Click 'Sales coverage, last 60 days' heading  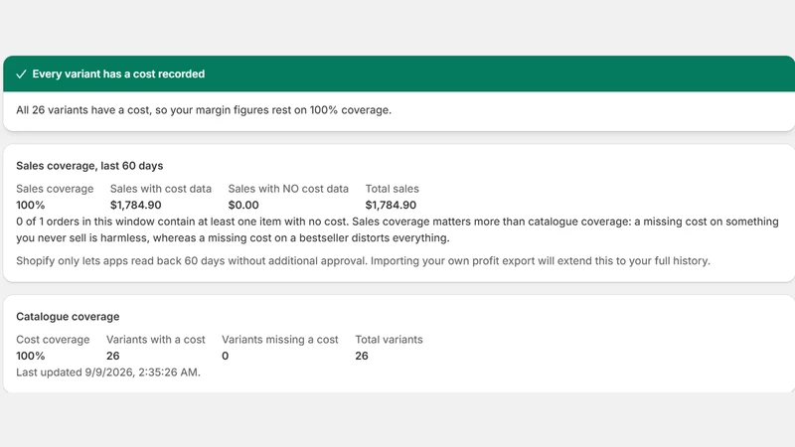pyautogui.click(x=89, y=166)
